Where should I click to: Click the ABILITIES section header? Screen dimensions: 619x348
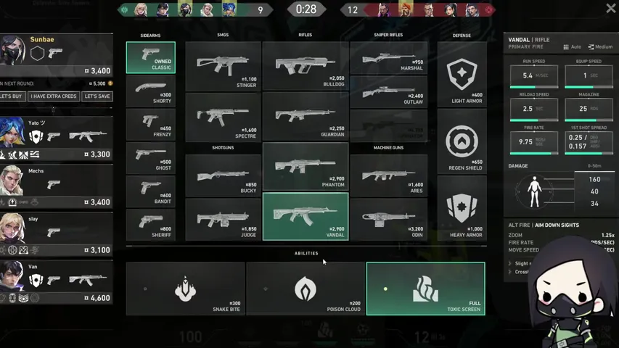[306, 253]
